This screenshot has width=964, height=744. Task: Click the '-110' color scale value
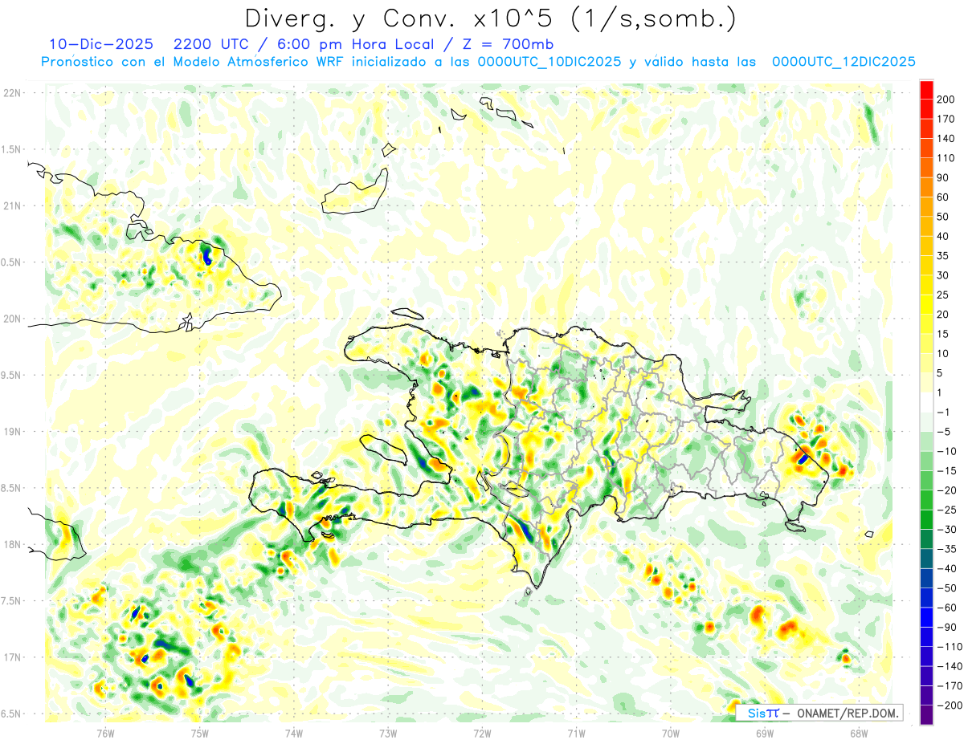click(x=949, y=647)
